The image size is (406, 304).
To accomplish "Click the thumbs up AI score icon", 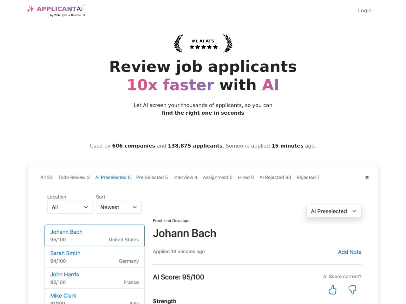I will [x=332, y=290].
